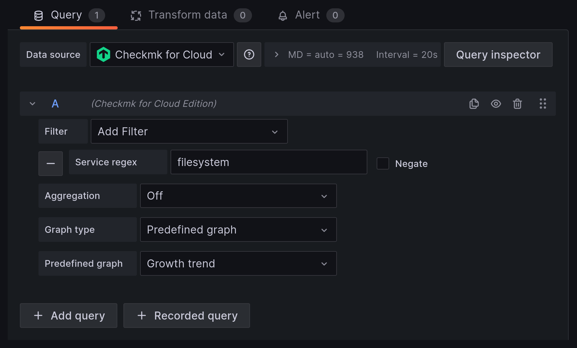Screen dimensions: 577x348
Task: Click the Transform data icon
Action: 136,15
